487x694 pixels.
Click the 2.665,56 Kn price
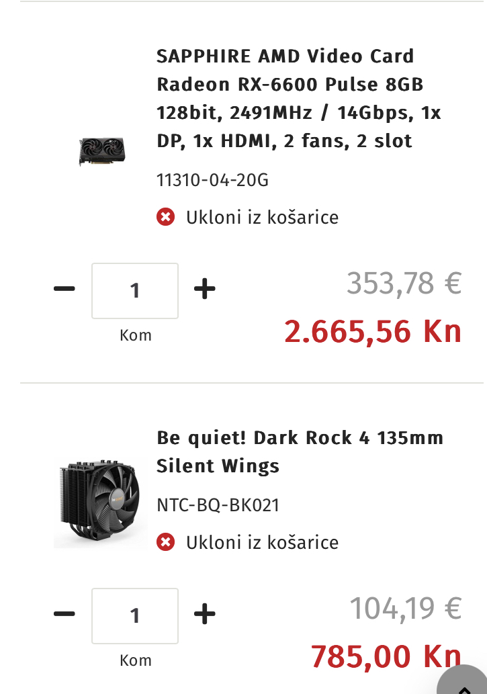pyautogui.click(x=373, y=331)
